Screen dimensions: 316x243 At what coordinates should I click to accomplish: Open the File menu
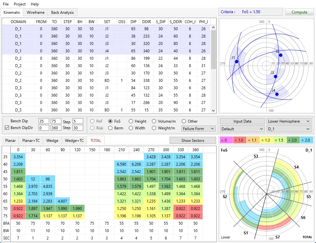[x=6, y=4]
